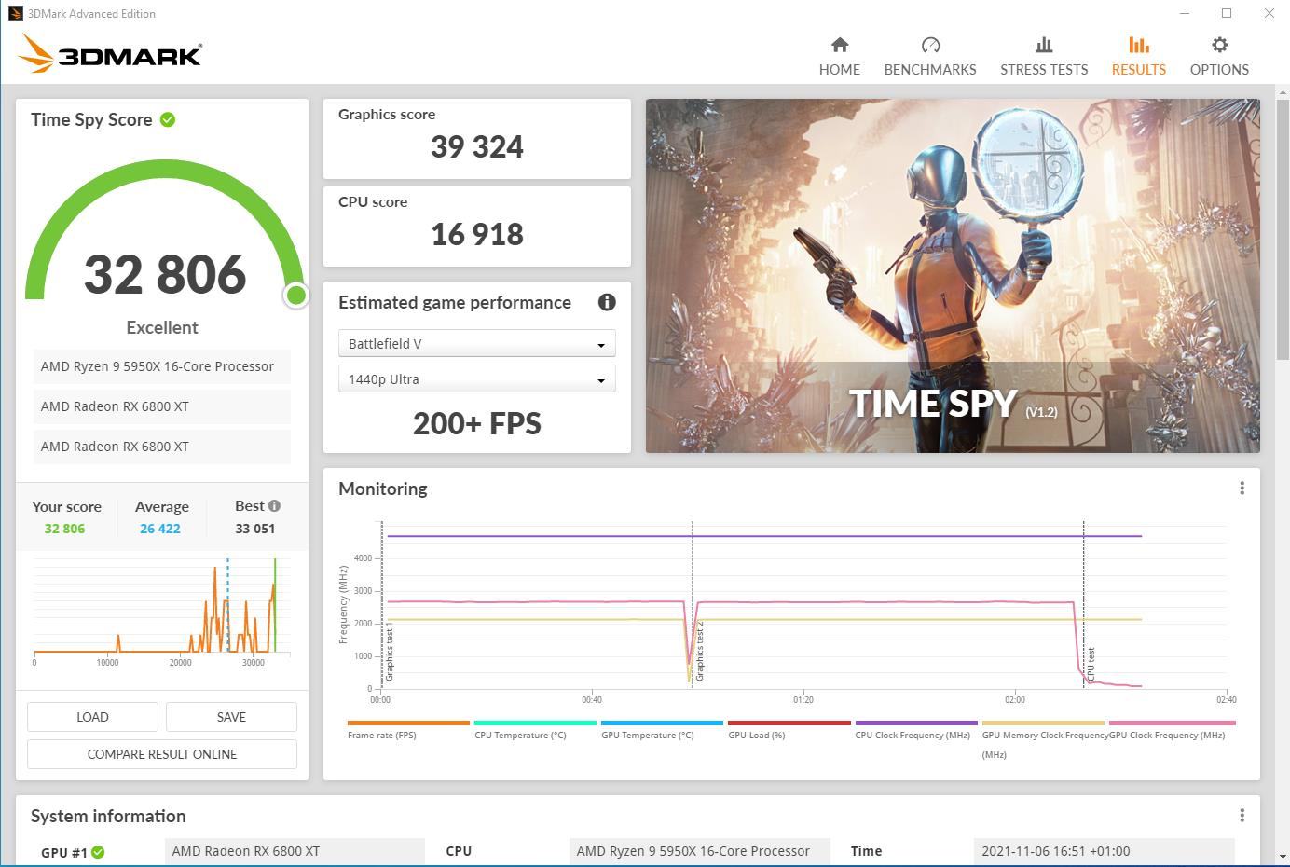Open the System information three-dot menu
Image resolution: width=1290 pixels, height=867 pixels.
pos(1242,816)
